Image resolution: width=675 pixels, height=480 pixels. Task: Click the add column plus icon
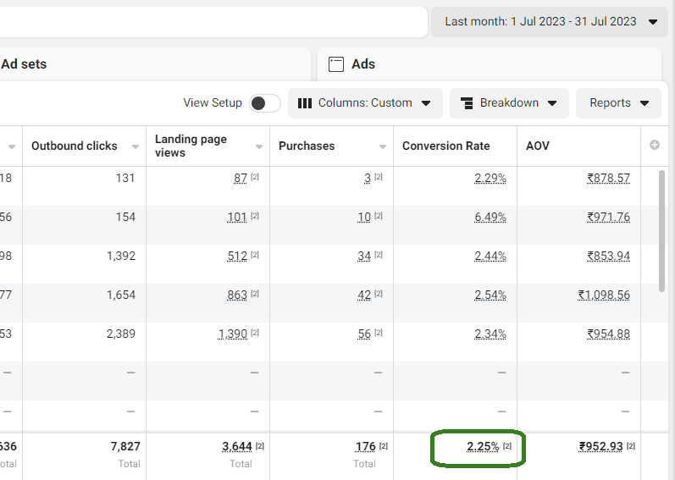pyautogui.click(x=654, y=146)
